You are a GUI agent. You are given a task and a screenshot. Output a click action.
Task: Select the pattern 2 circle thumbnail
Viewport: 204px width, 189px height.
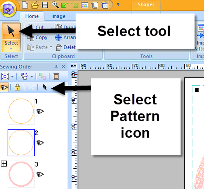[x=21, y=142]
